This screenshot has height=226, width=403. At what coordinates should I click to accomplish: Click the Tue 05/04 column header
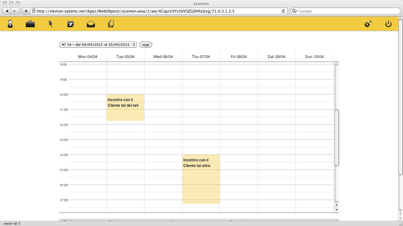(125, 56)
